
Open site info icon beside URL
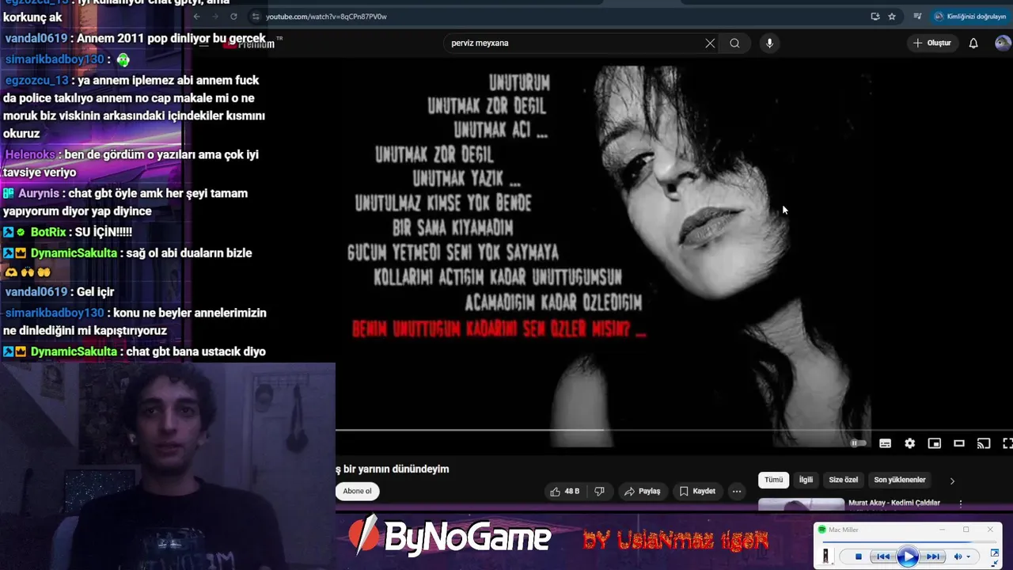click(256, 17)
